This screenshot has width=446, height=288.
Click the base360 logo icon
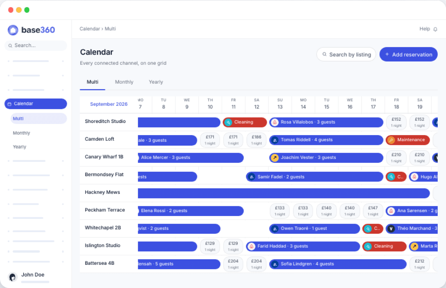13,30
